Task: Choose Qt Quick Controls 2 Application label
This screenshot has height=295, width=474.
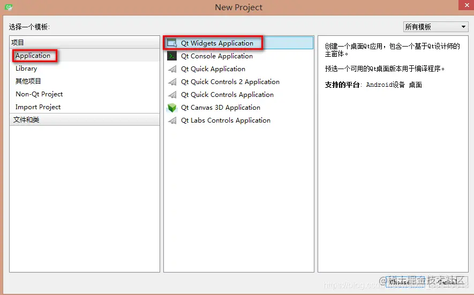Action: [x=230, y=81]
